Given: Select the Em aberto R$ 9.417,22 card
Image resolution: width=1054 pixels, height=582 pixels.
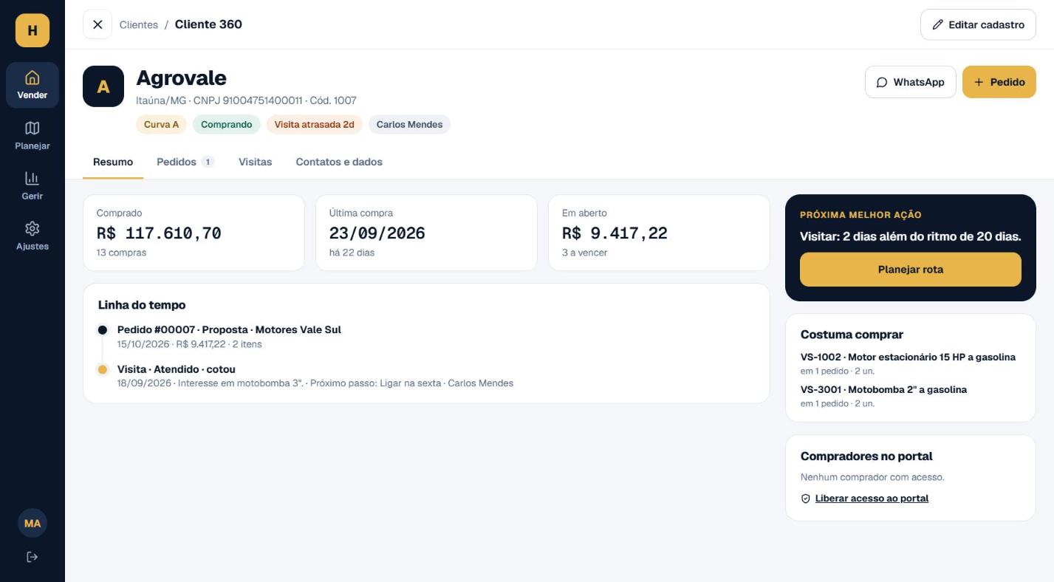Looking at the screenshot, I should 659,233.
